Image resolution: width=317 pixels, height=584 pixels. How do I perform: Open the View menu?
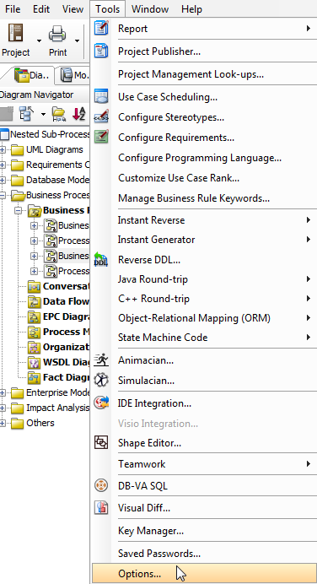[x=73, y=8]
